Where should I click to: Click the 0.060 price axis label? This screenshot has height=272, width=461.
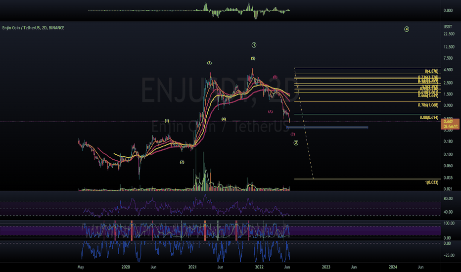click(x=448, y=166)
